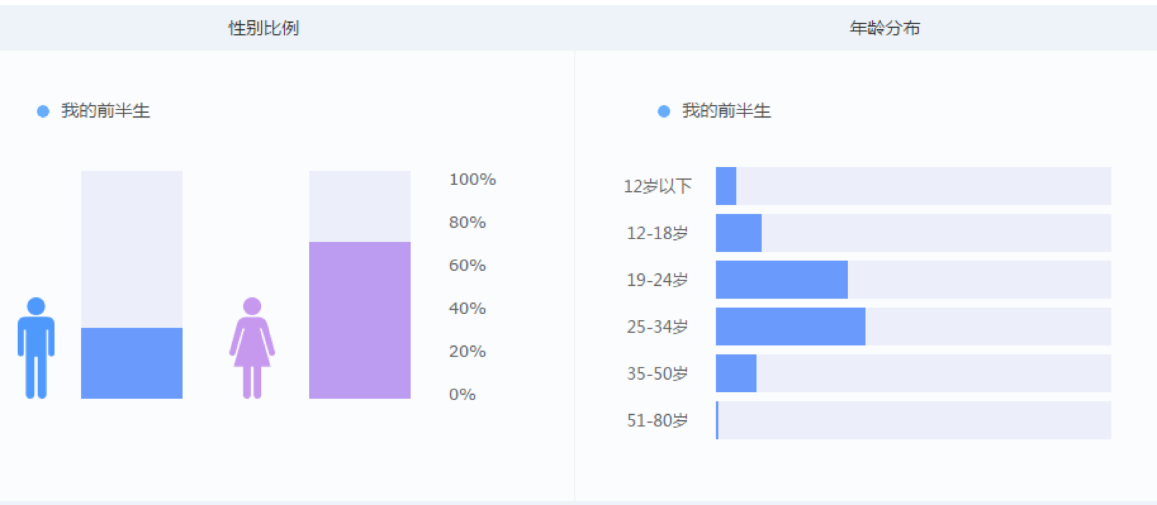Click the 25-34岁 age label
The width and height of the screenshot is (1157, 505).
(657, 327)
